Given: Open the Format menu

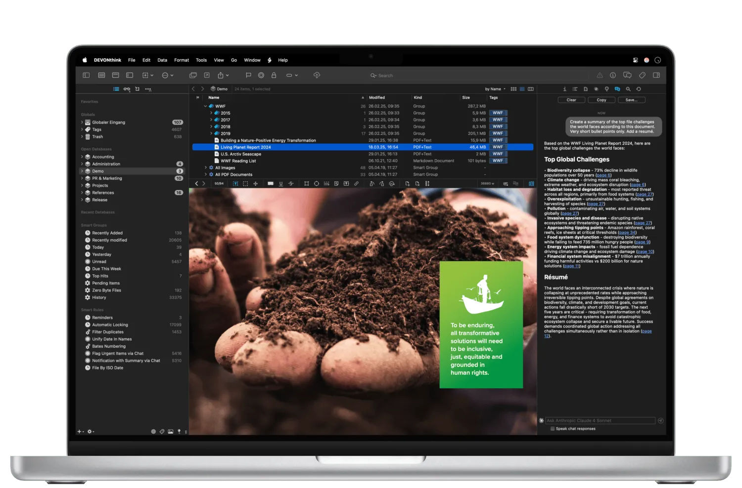Looking at the screenshot, I should 181,60.
